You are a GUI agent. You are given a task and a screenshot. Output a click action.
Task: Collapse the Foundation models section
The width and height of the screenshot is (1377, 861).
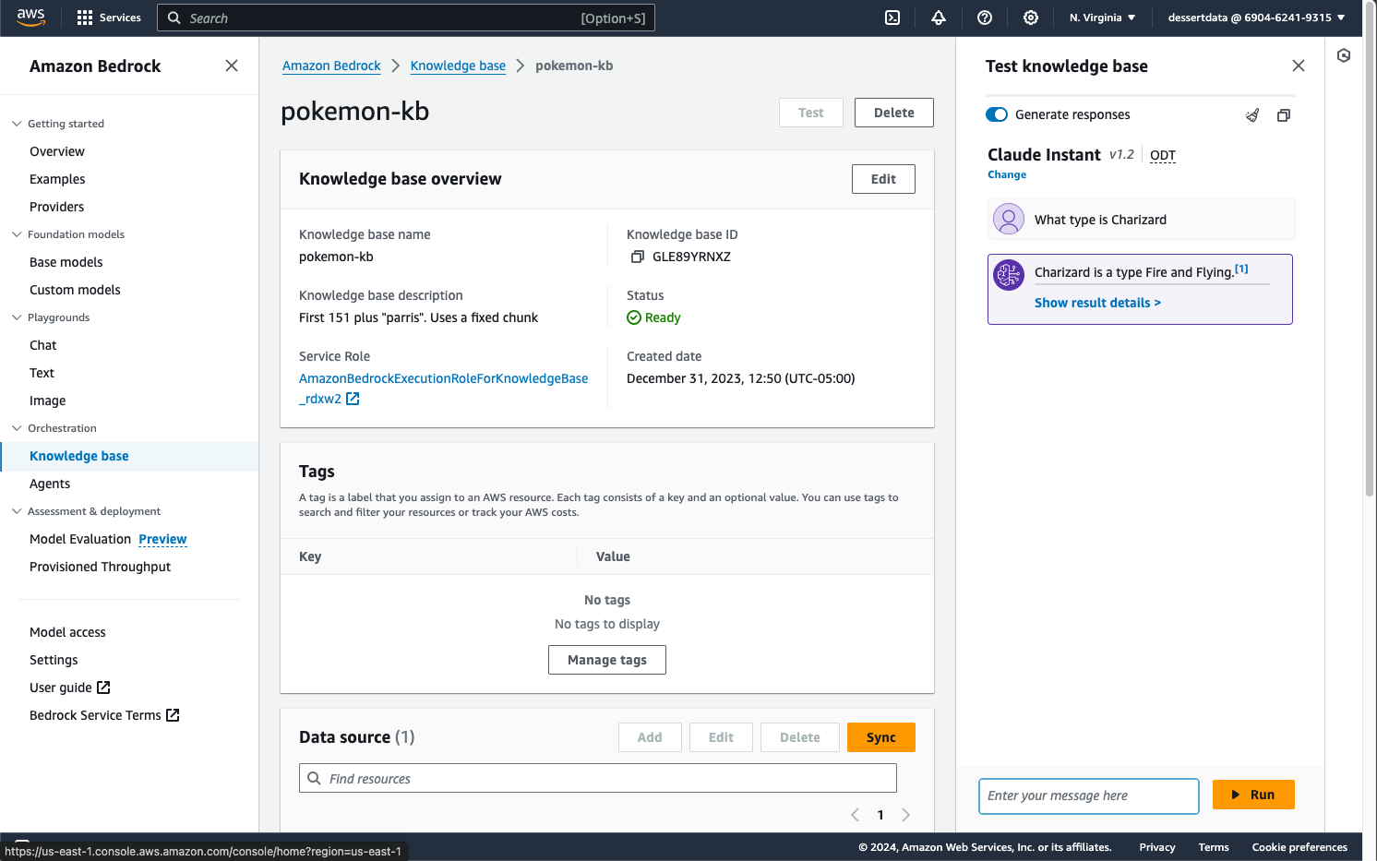[x=17, y=234]
